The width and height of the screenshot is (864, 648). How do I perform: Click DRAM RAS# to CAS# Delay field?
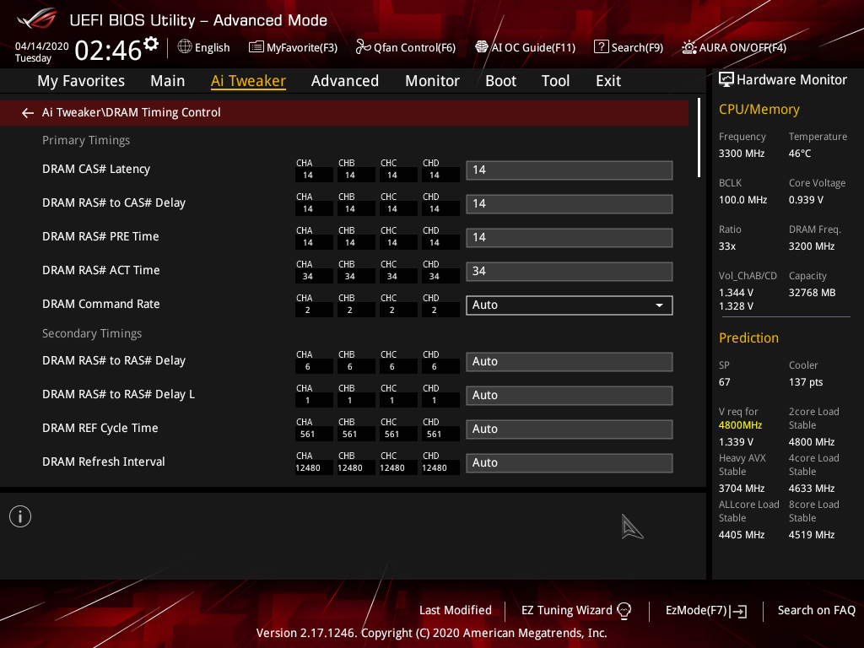(x=570, y=204)
